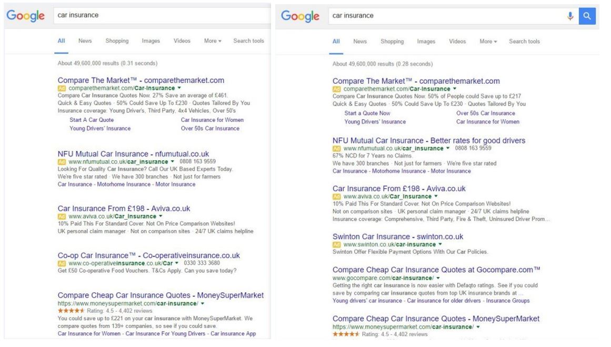This screenshot has width=611, height=347.
Task: Open dropdown arrow beside co-operativeinsurance.co.uk URL
Action: tap(177, 263)
